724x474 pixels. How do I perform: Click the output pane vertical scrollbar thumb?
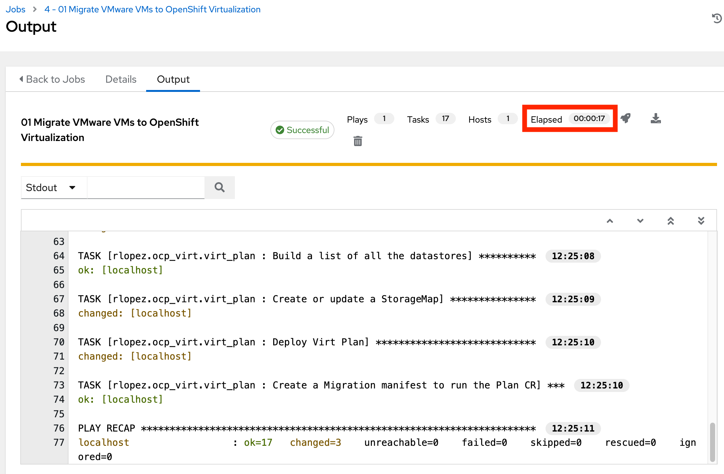click(712, 442)
